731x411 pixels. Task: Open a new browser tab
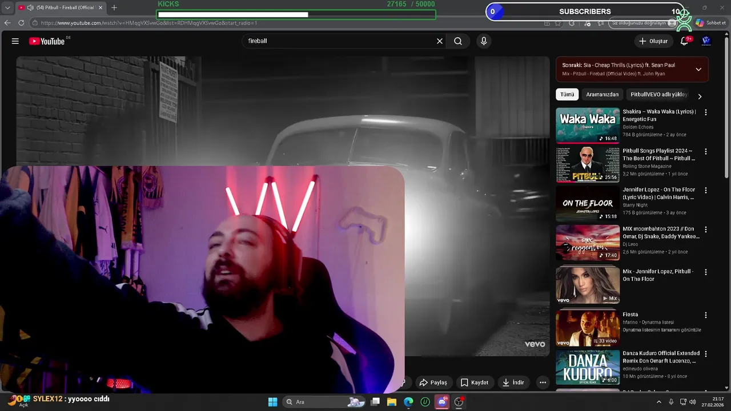pos(114,7)
